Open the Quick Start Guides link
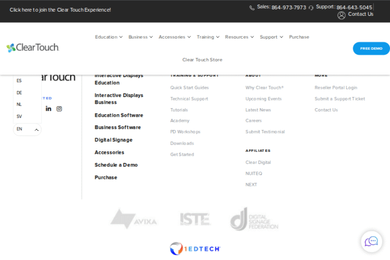The width and height of the screenshot is (390, 260). 189,88
